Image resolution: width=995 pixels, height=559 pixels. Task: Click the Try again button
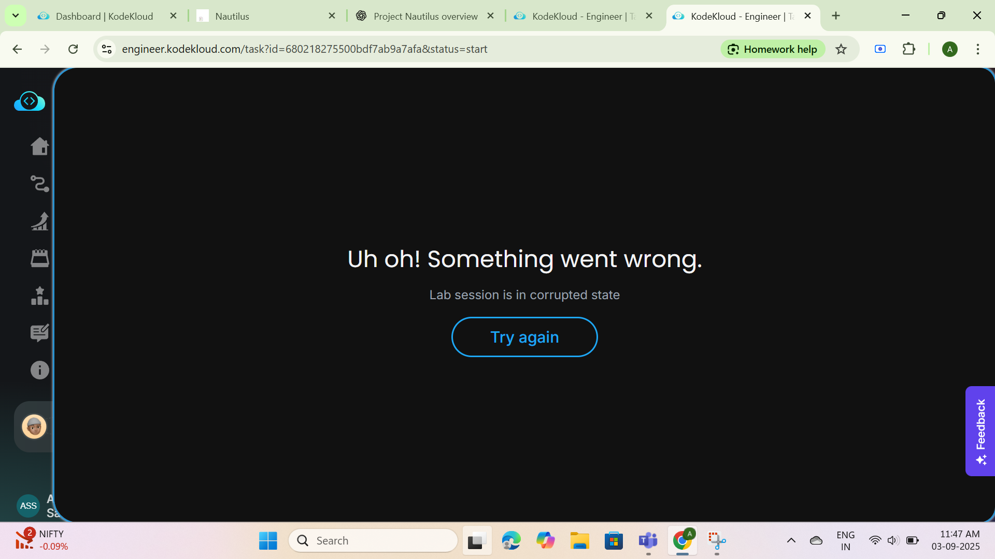(x=524, y=337)
